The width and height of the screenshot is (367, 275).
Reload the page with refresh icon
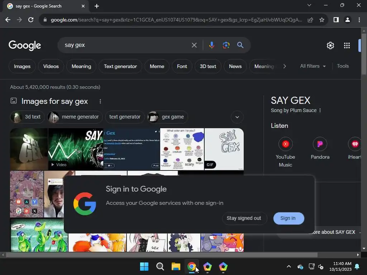pyautogui.click(x=31, y=20)
